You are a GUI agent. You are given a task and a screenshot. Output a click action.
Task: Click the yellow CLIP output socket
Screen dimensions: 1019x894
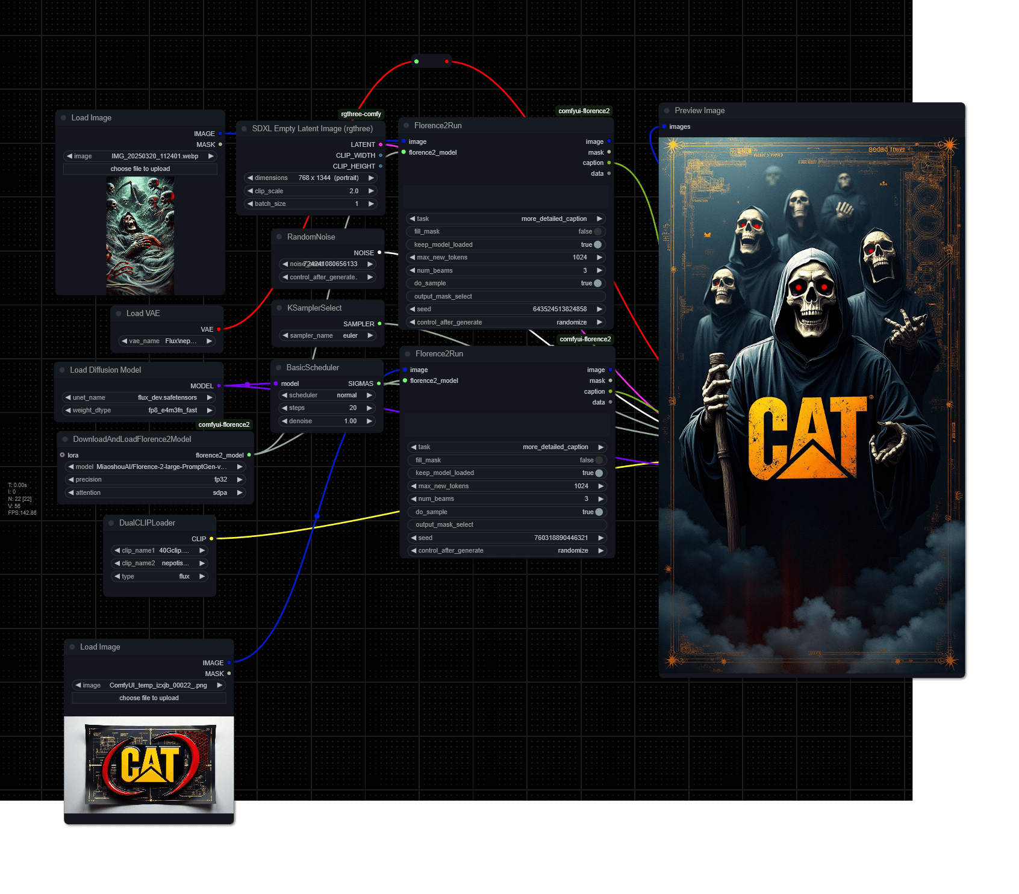point(211,539)
